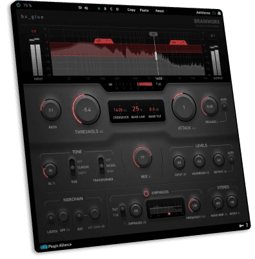Select the Iron transformer option label
Viewport: 255px width, 259px height.
click(110, 172)
